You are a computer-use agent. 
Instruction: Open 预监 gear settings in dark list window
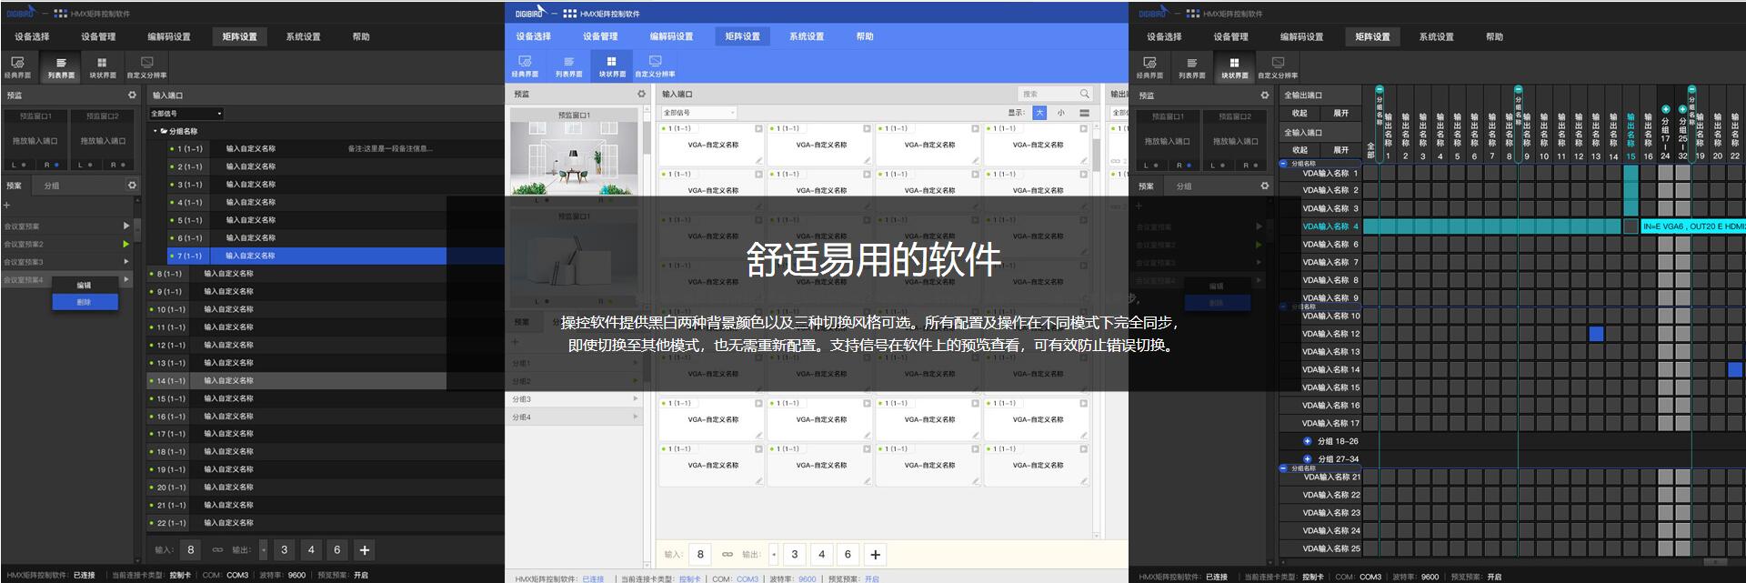coord(132,95)
